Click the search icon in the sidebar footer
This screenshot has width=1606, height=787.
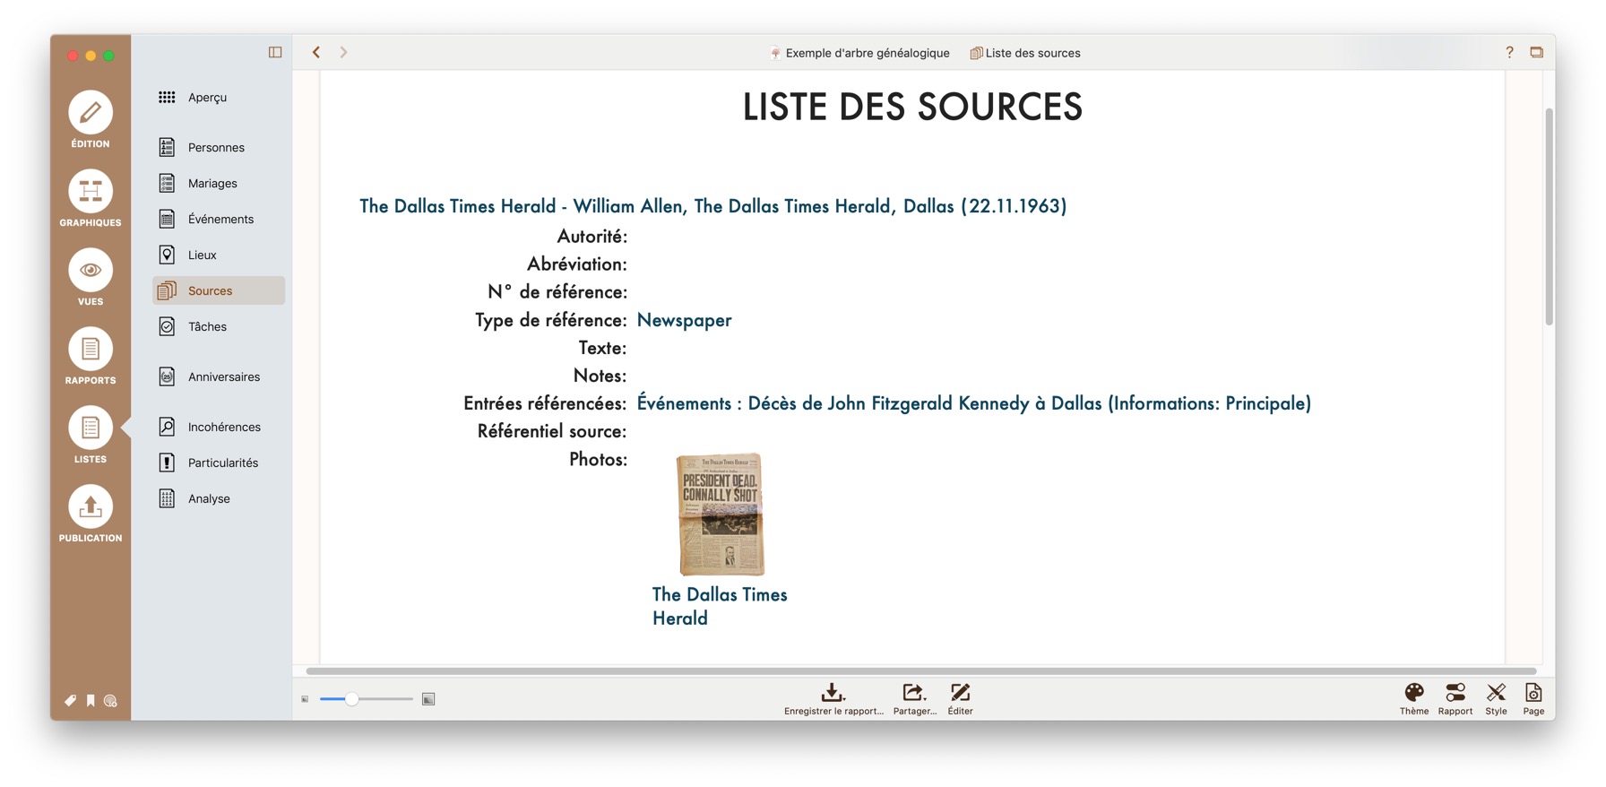point(110,701)
